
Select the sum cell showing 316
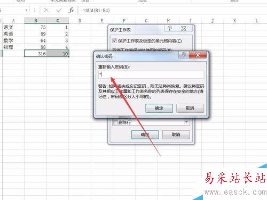pos(36,54)
